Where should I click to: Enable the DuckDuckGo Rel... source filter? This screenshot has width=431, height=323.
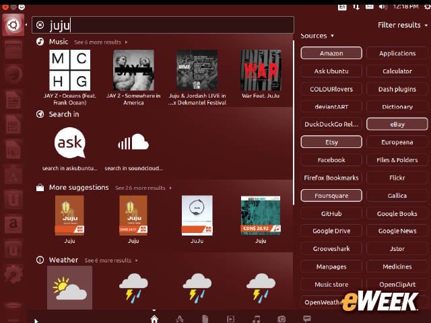click(x=331, y=124)
